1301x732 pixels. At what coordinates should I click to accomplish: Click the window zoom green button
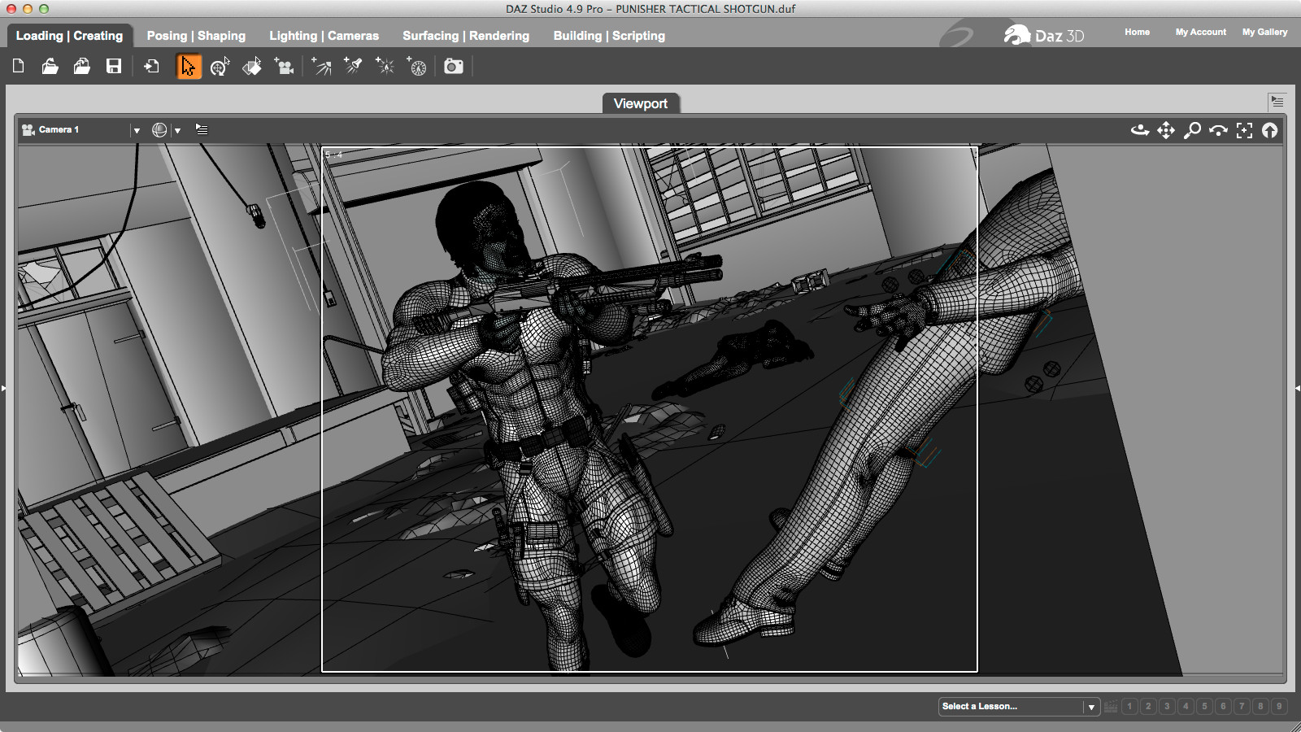[x=44, y=8]
